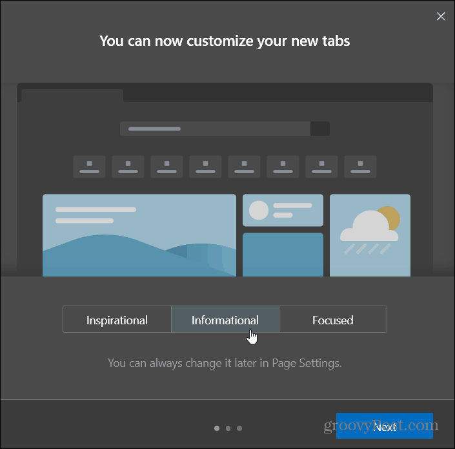
Task: Choose the Informational layout option
Action: [x=225, y=320]
